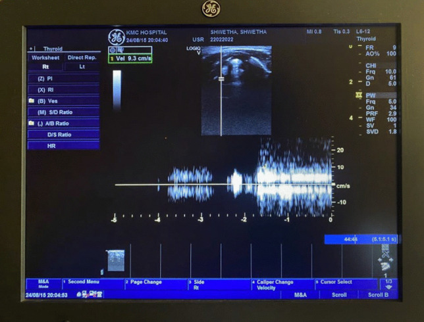424x322 pixels.
Task: Expand the Thyroid study header
Action: point(53,49)
